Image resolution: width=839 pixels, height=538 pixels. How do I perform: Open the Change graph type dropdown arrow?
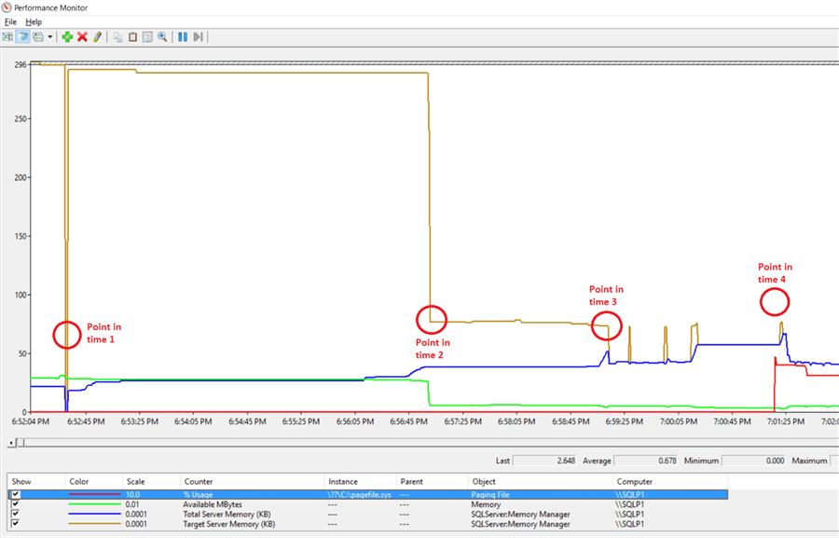(50, 36)
